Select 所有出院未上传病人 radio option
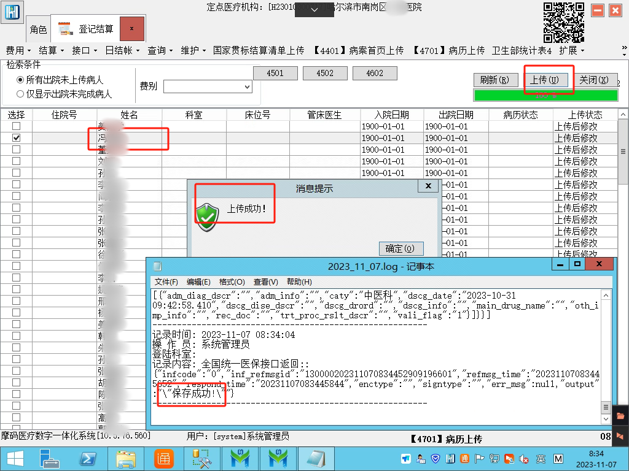629x471 pixels. pyautogui.click(x=20, y=80)
